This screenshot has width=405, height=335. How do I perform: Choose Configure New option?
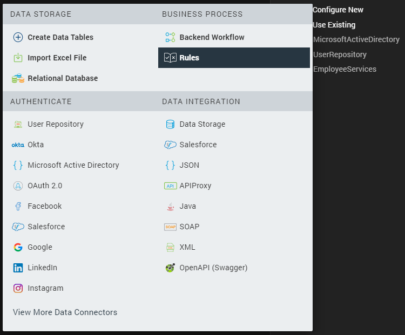(x=338, y=10)
